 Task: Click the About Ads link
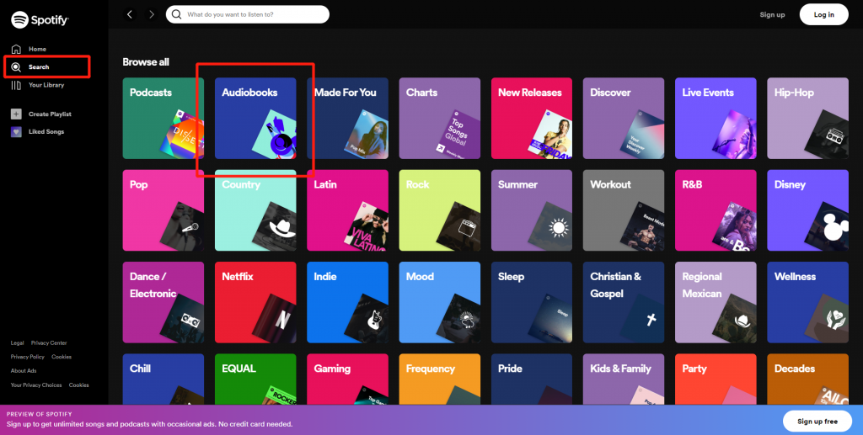(x=24, y=371)
